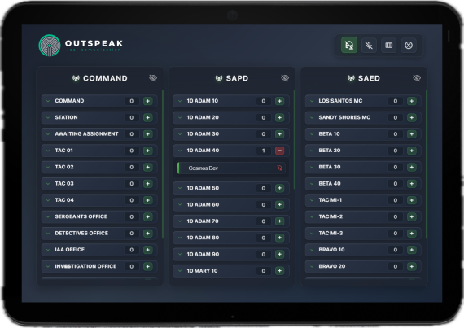Switch the column layout icon

click(389, 46)
